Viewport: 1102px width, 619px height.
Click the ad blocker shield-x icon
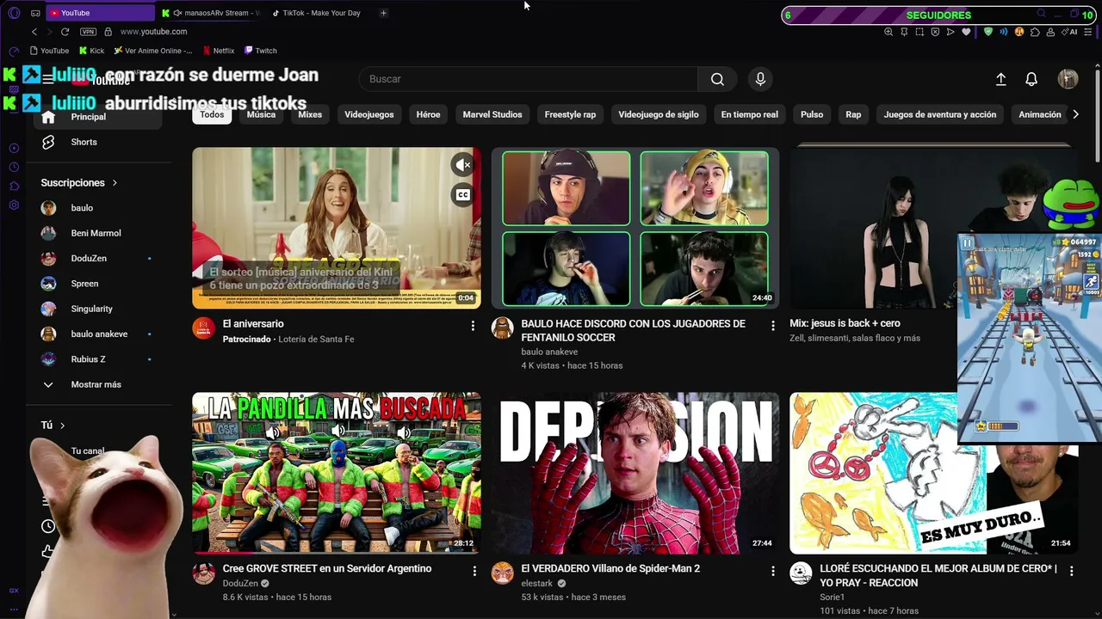[935, 32]
